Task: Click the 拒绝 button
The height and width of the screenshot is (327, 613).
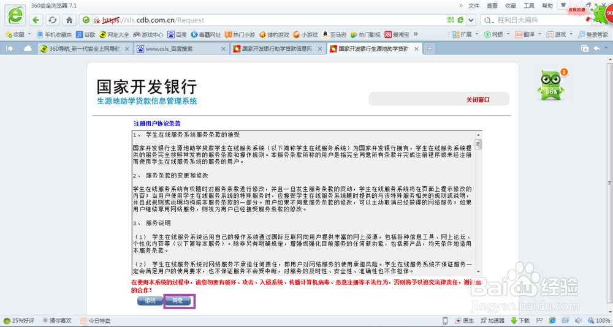Action: click(x=150, y=301)
